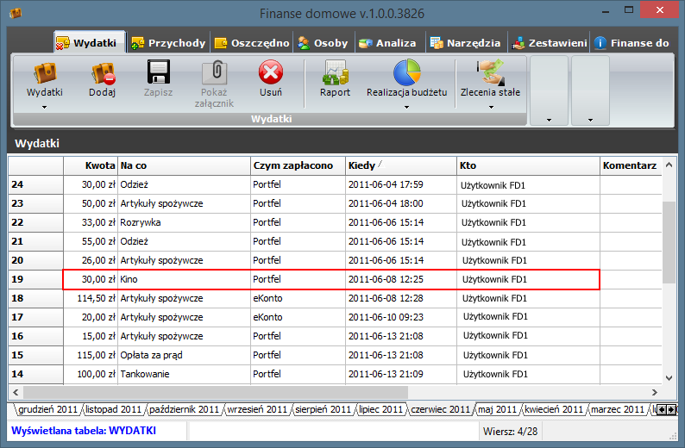
Task: Expand the Zlecenia stałe dropdown arrow
Action: pos(490,108)
